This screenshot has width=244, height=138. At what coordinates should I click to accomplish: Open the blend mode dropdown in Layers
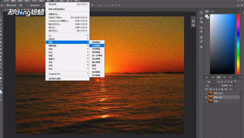(212, 86)
